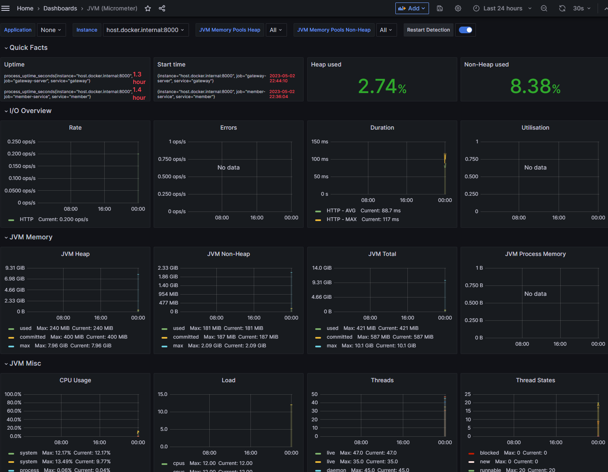Toggle HTTP - AVG series in Duration legend

341,211
